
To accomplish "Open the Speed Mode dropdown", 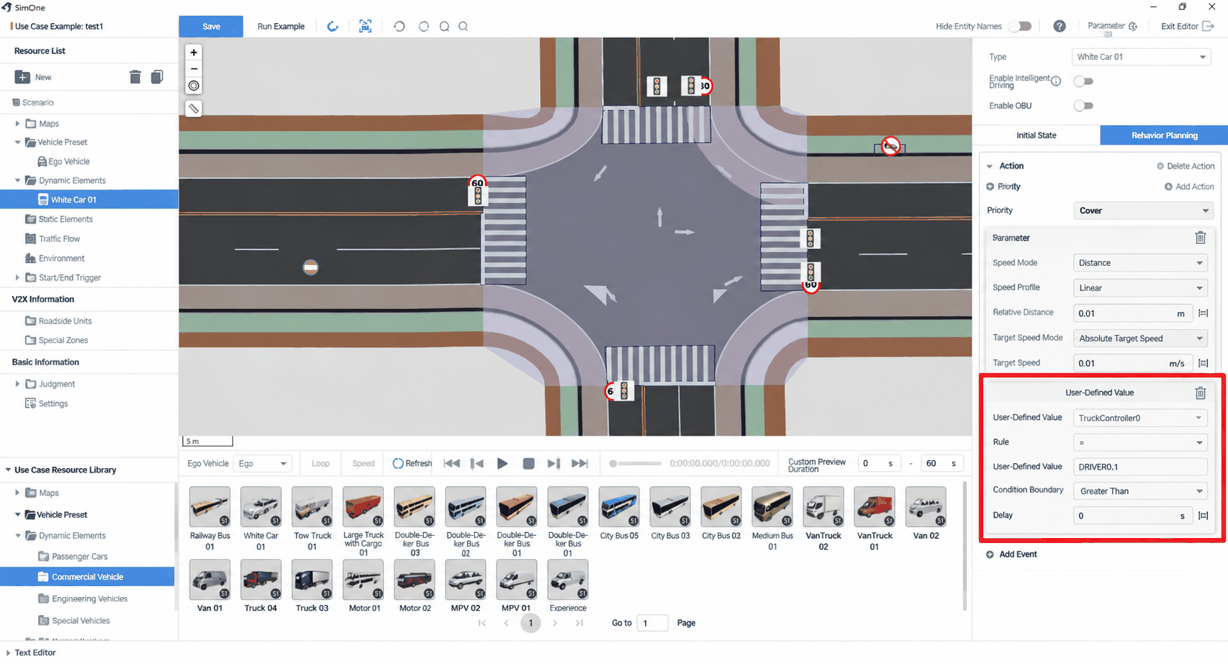I will tap(1140, 263).
